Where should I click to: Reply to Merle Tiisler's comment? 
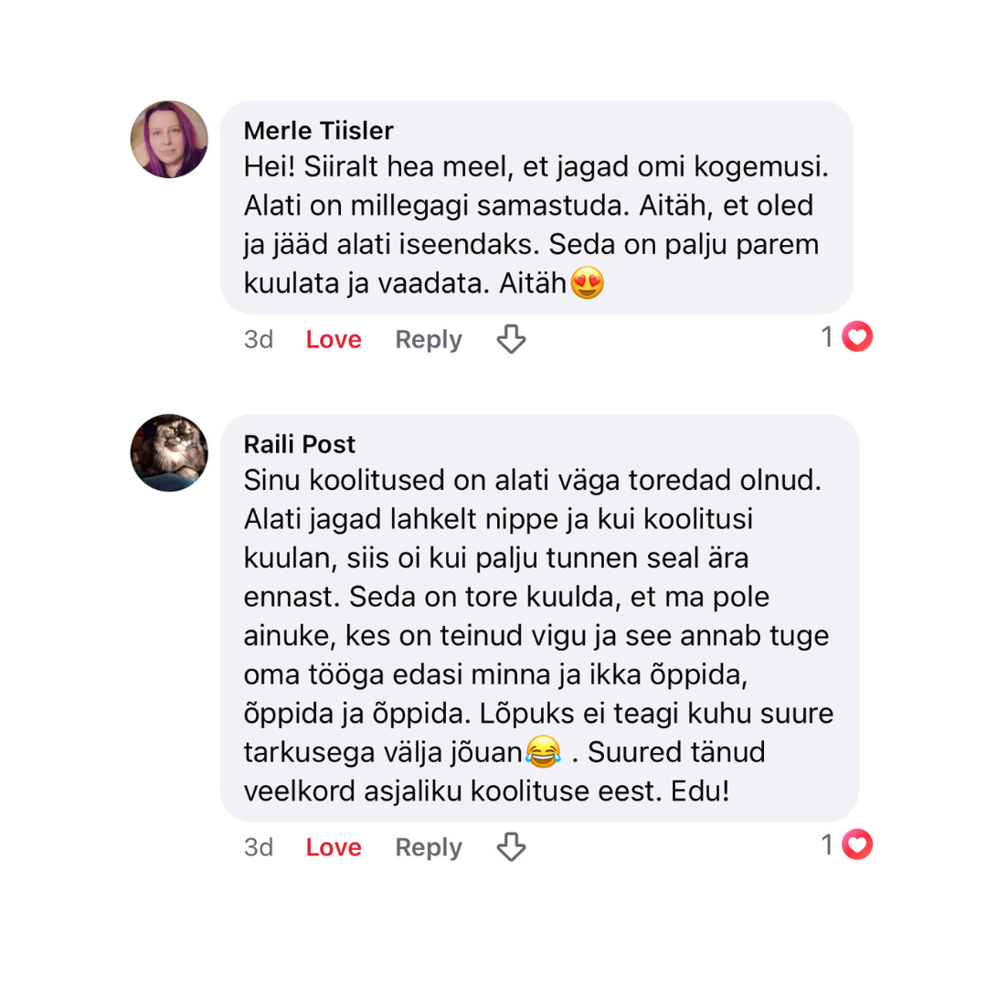(428, 340)
